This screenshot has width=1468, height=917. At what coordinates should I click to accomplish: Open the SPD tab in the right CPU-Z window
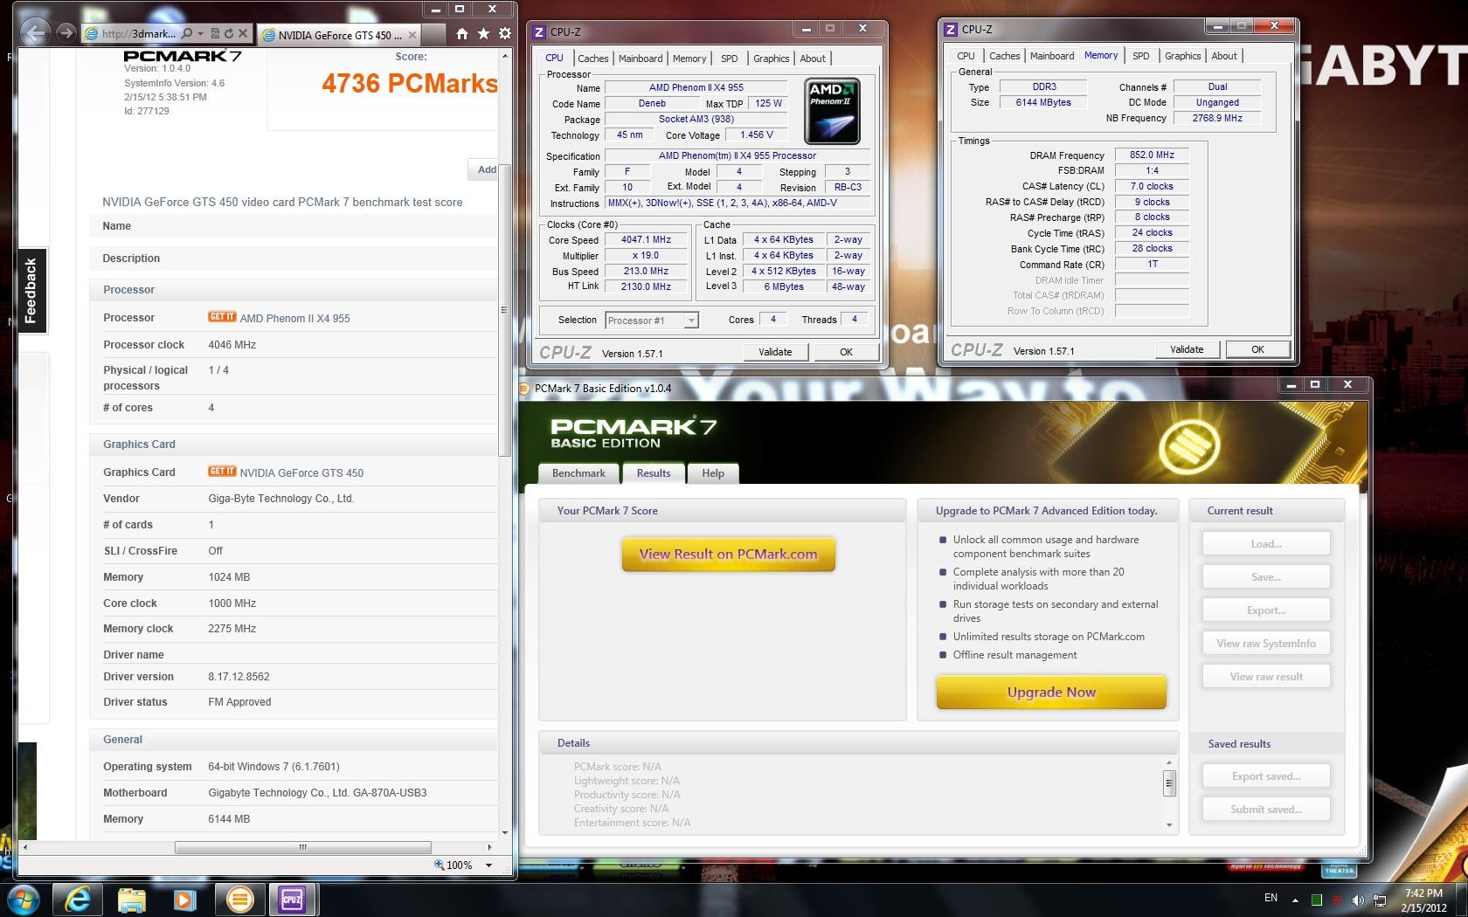[1141, 56]
